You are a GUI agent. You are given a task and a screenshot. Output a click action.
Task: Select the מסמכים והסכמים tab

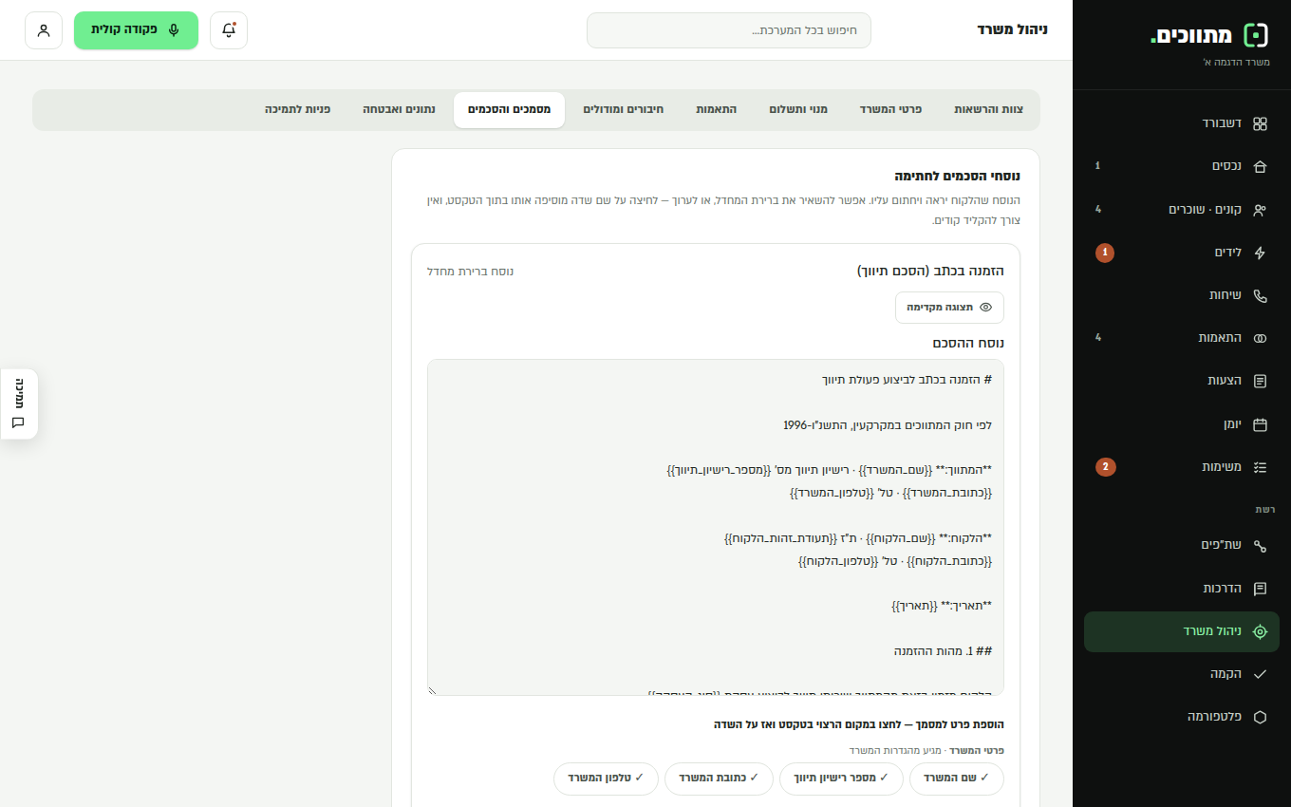(x=509, y=110)
